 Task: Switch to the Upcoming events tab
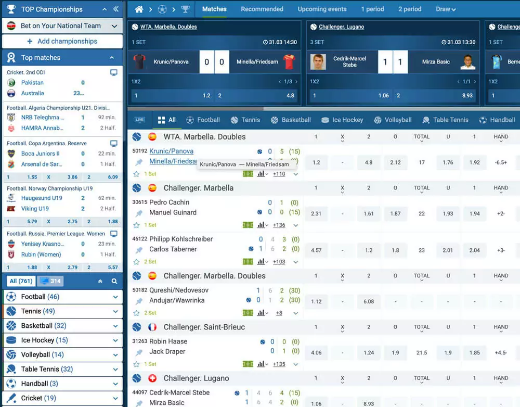[322, 9]
